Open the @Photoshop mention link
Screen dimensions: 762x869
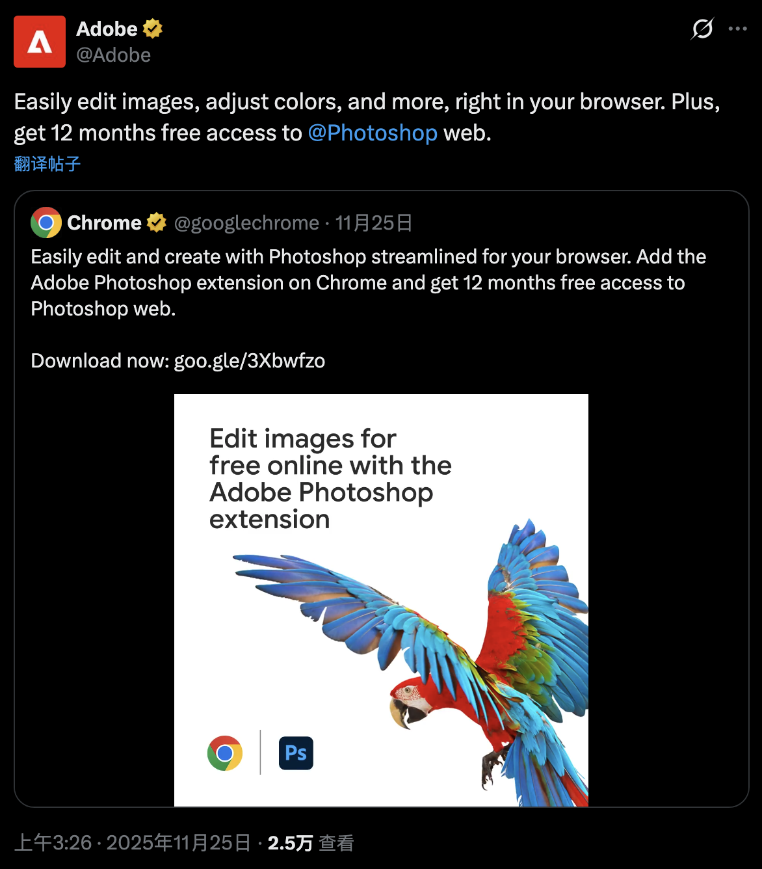[373, 133]
